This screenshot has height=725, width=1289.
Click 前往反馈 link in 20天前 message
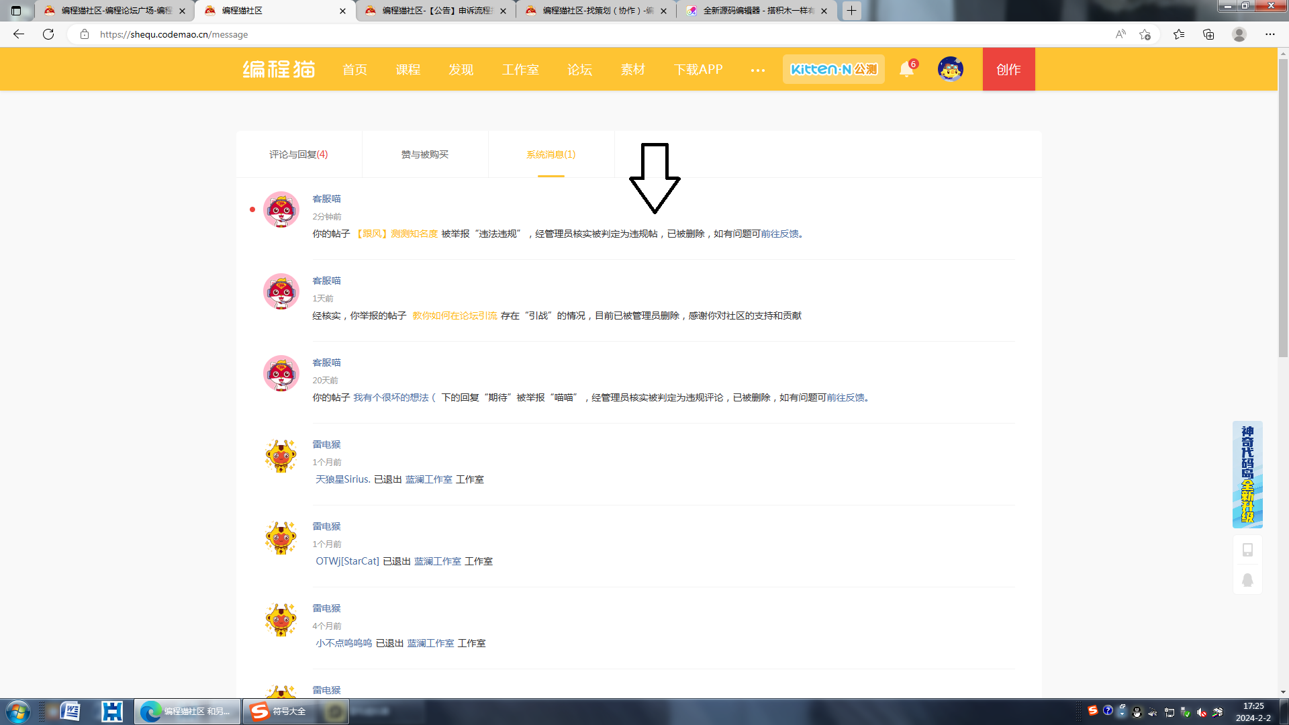tap(845, 397)
